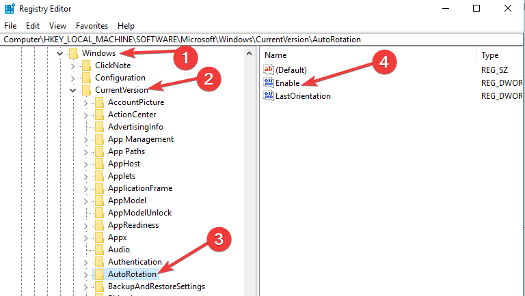The height and width of the screenshot is (296, 525).
Task: Click the CurrentVersion folder icon
Action: 86,90
